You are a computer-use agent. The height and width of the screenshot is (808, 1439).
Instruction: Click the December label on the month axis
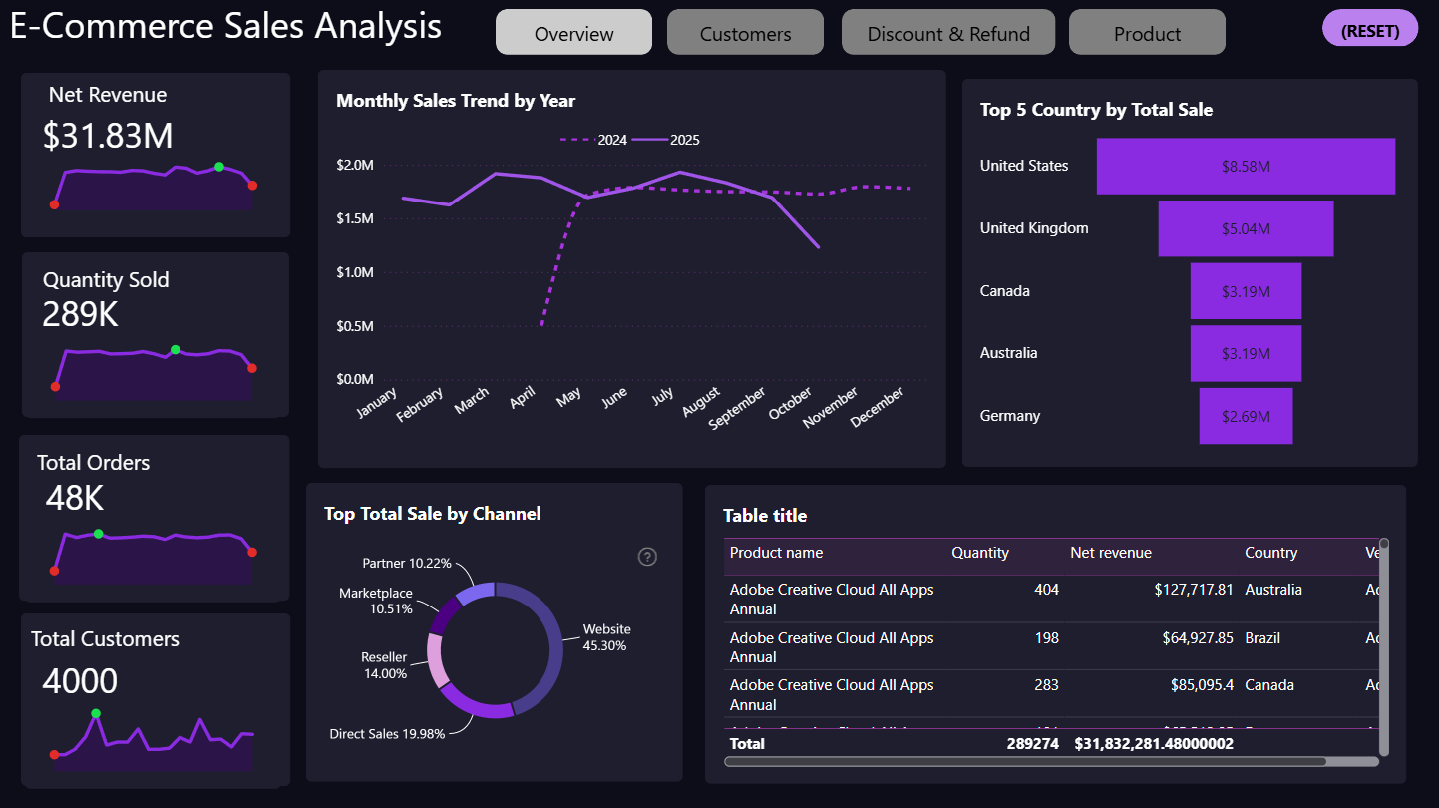click(878, 407)
